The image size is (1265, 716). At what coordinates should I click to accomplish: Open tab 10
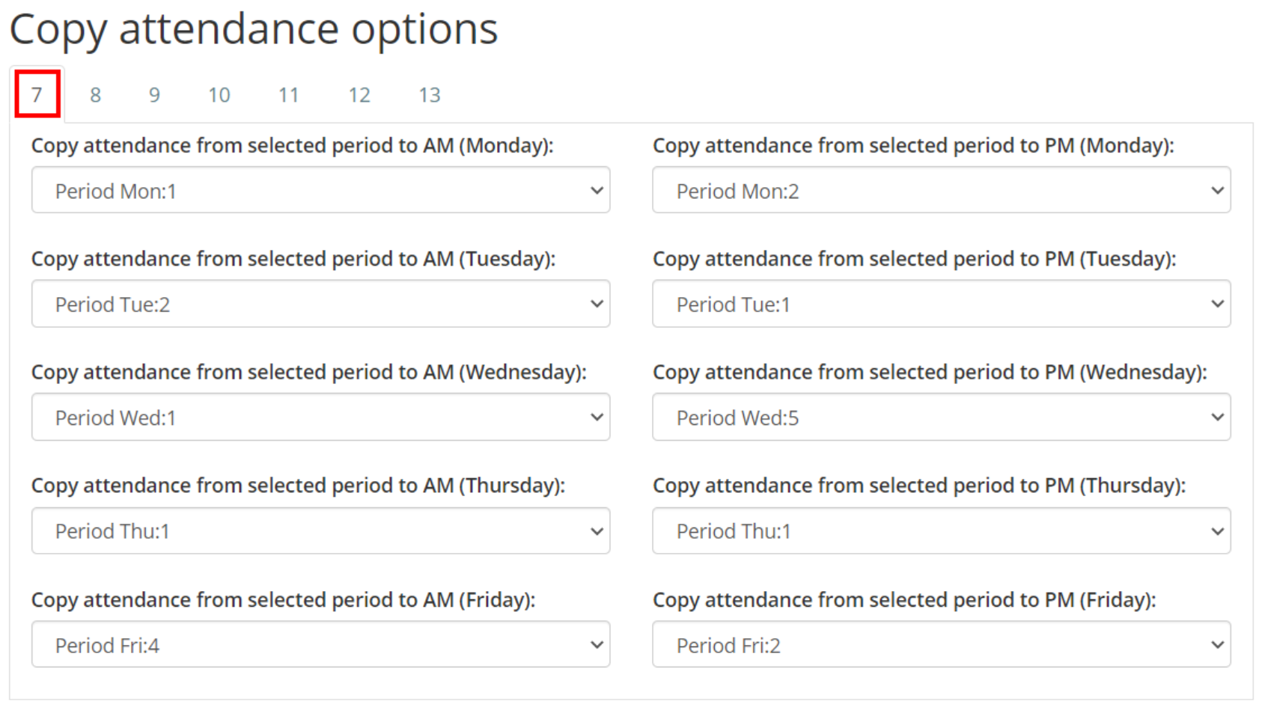(219, 94)
